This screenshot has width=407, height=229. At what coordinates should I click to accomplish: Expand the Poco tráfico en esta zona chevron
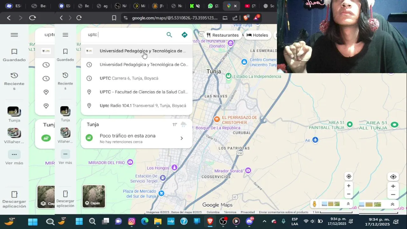(x=182, y=138)
